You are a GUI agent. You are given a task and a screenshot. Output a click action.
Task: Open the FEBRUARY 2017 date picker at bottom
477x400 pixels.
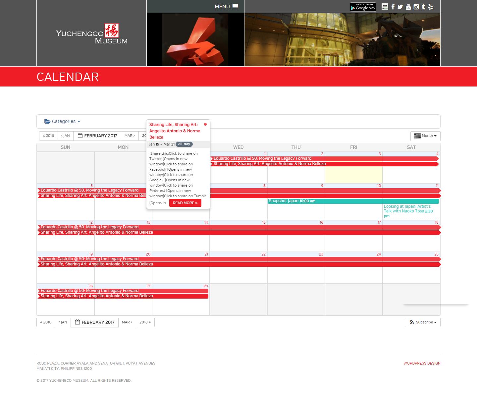click(95, 322)
